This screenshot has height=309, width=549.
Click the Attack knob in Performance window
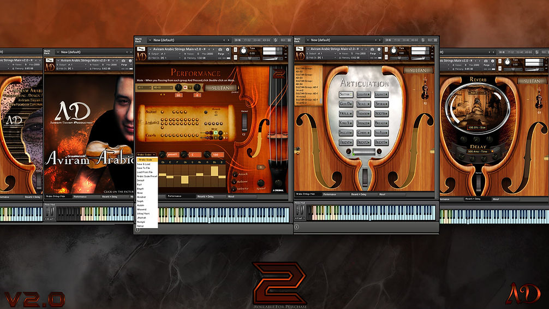pos(235,174)
